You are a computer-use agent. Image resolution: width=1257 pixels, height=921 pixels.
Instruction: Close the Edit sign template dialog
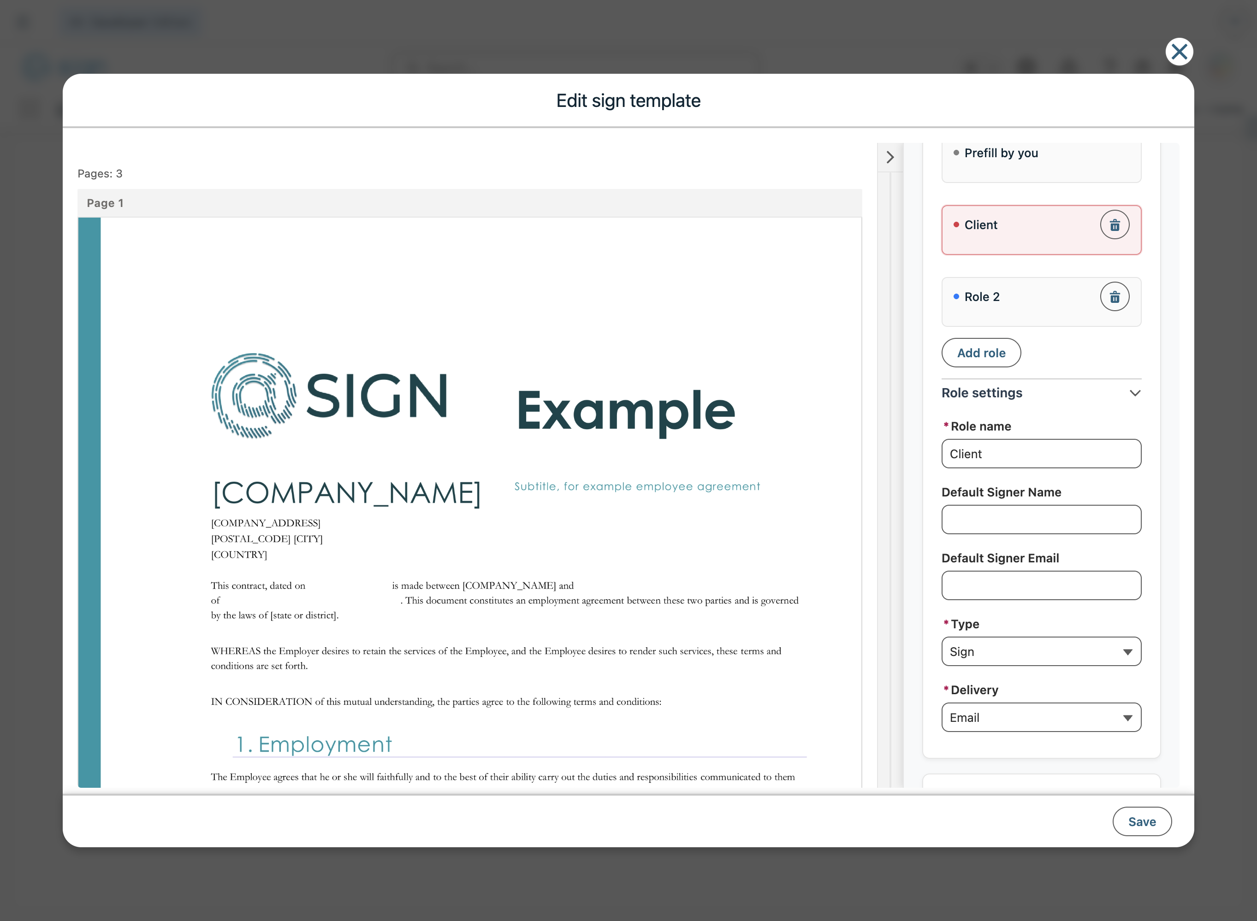click(x=1178, y=52)
